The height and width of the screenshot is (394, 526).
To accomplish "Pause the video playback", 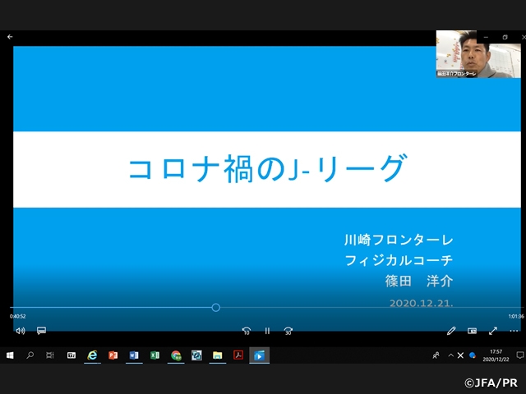I will pyautogui.click(x=267, y=331).
